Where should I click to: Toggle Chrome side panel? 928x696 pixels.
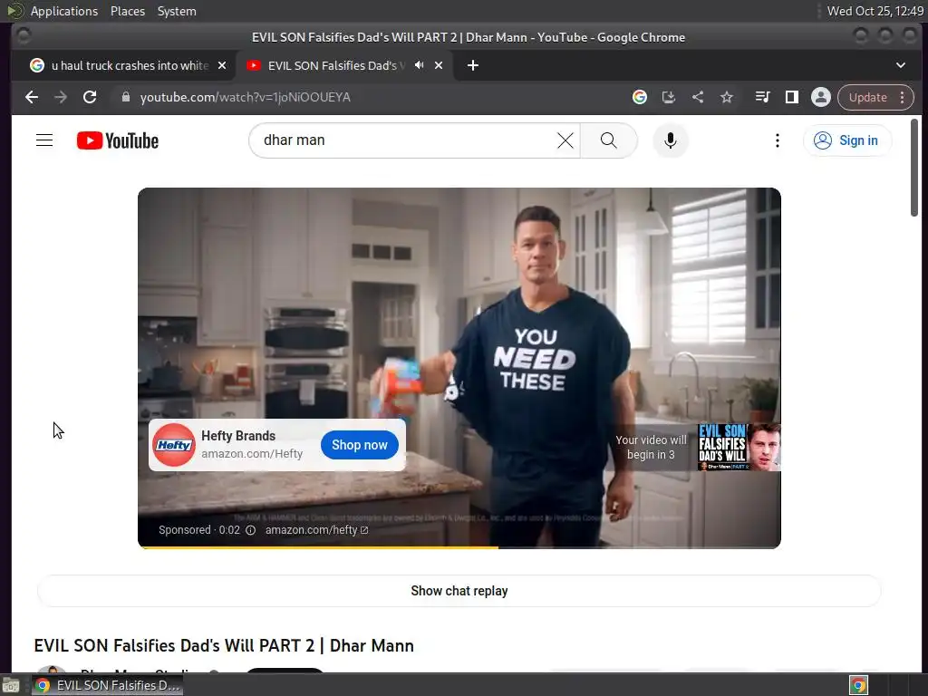click(792, 97)
